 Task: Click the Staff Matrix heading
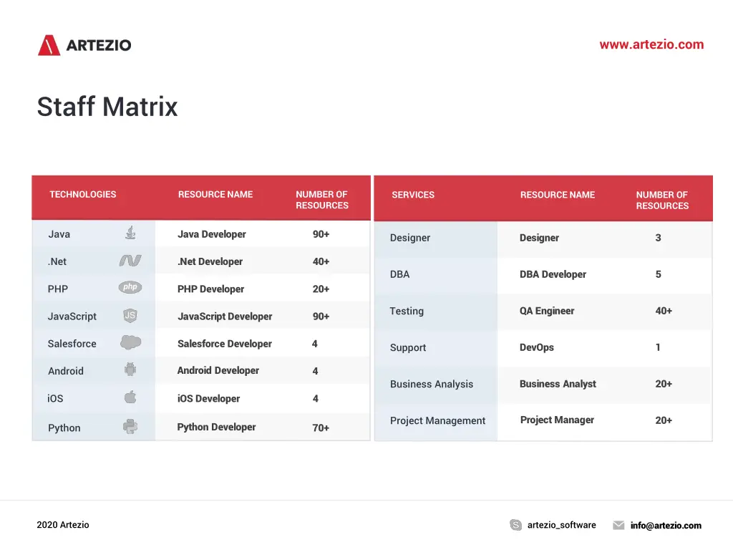coord(107,107)
